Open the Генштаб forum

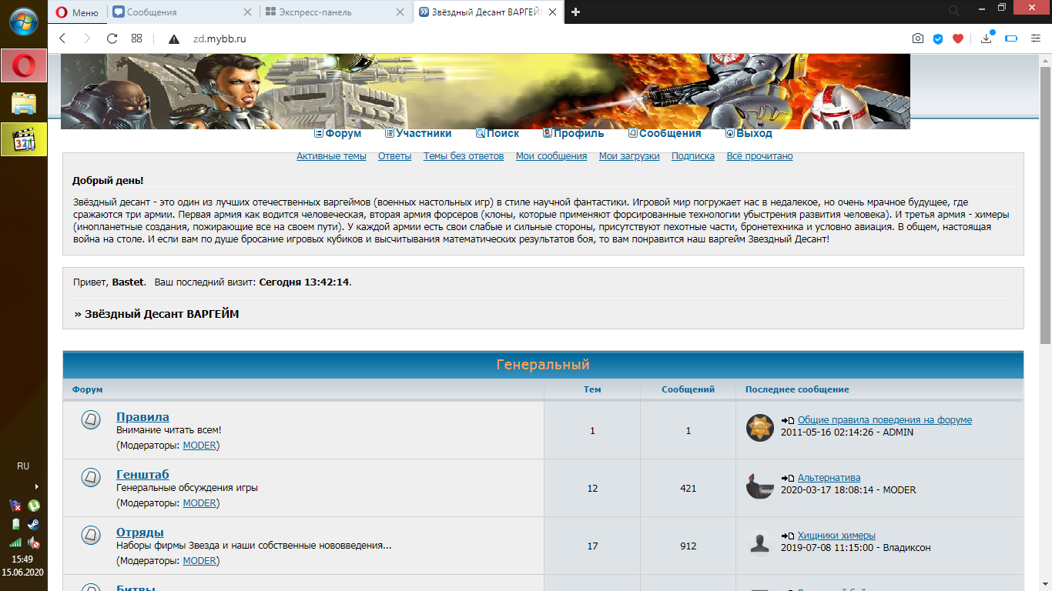(142, 475)
